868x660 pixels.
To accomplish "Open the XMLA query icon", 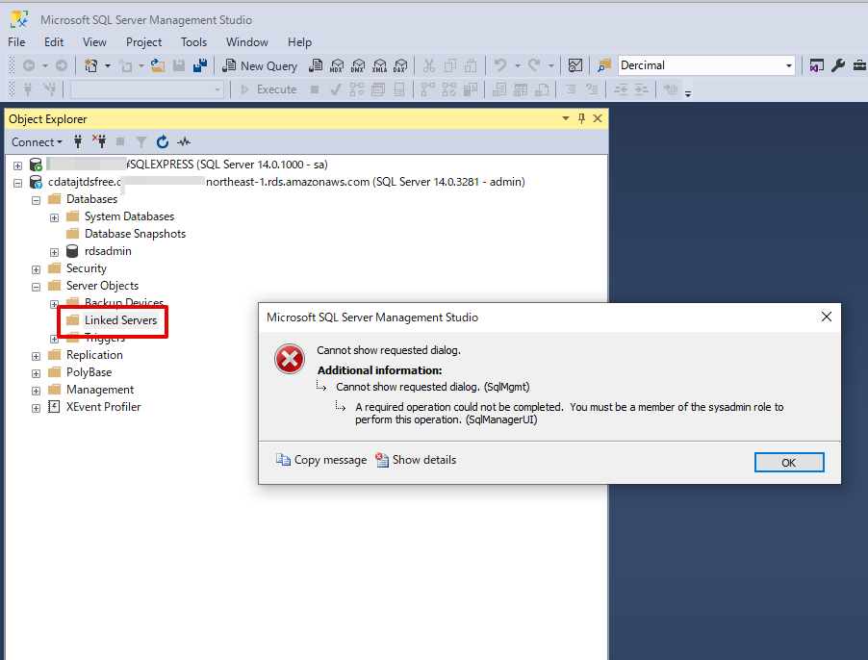I will pos(380,65).
